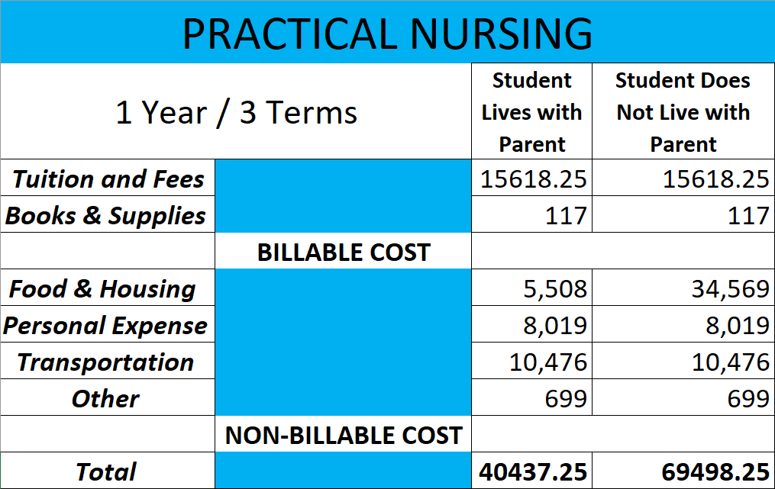Click the Total row label
Viewport: 775px width, 489px height.
pos(108,471)
